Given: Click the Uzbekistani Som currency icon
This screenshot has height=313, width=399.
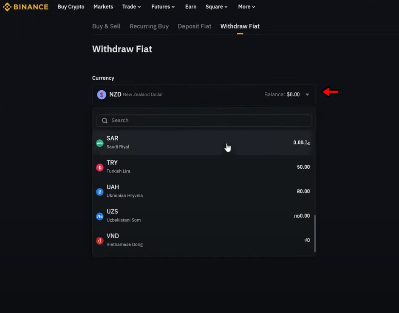Looking at the screenshot, I should click(99, 216).
